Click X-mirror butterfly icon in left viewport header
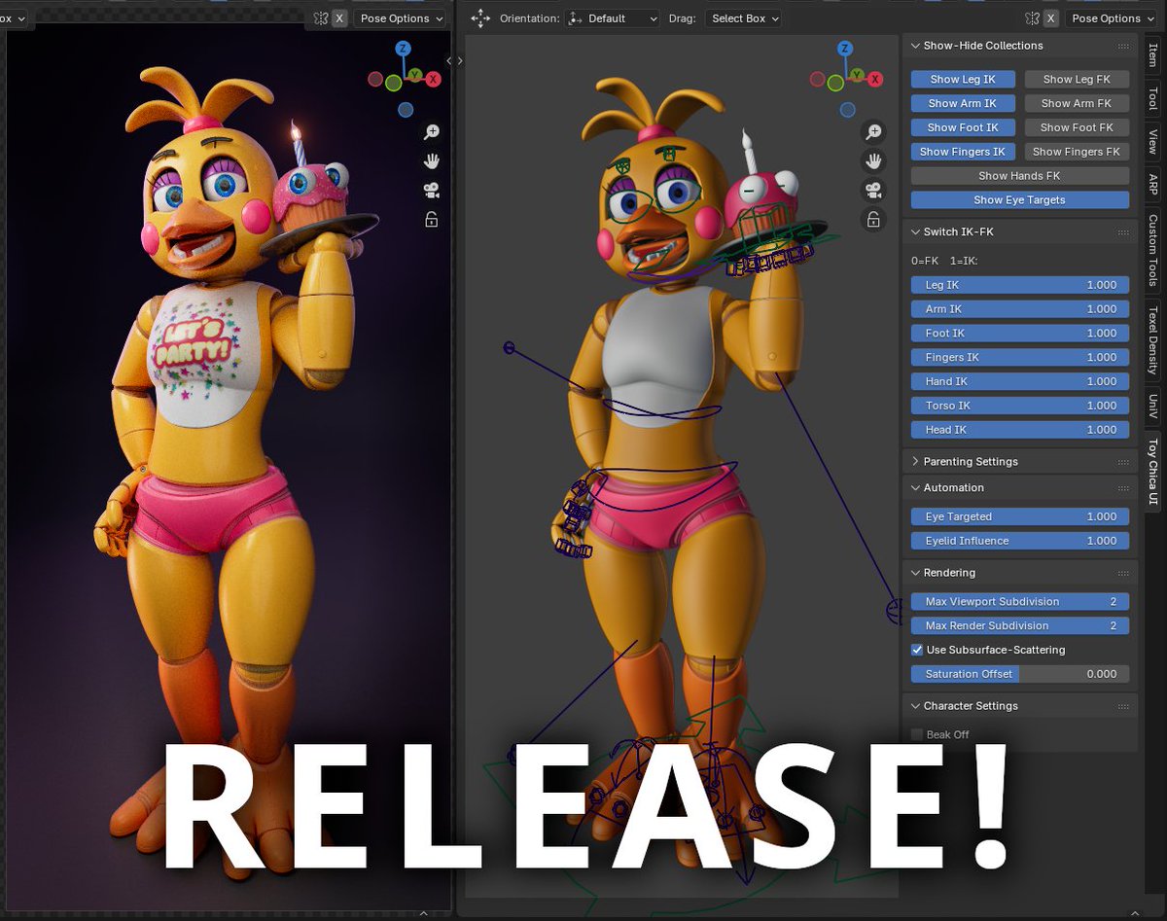Image resolution: width=1167 pixels, height=921 pixels. pos(321,18)
